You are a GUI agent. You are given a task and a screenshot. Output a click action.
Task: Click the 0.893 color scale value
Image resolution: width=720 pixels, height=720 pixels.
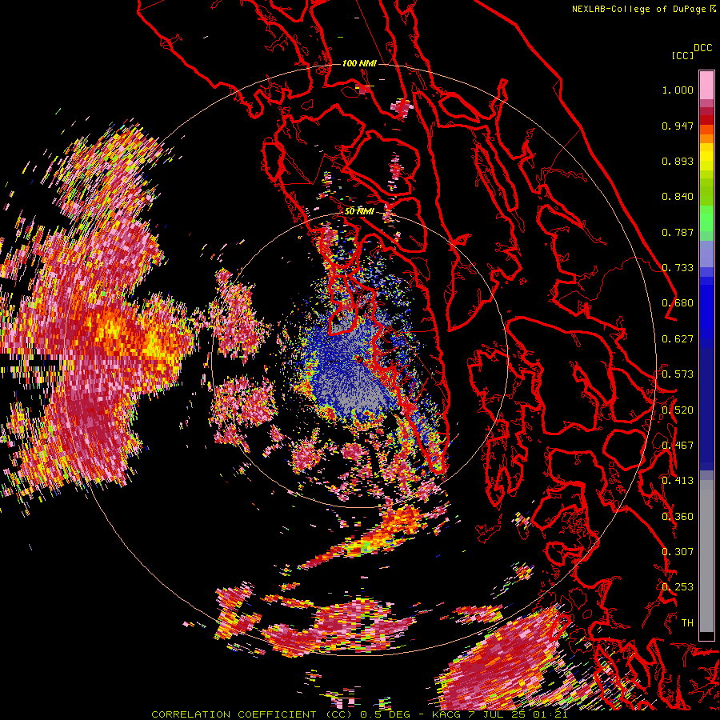coord(678,161)
